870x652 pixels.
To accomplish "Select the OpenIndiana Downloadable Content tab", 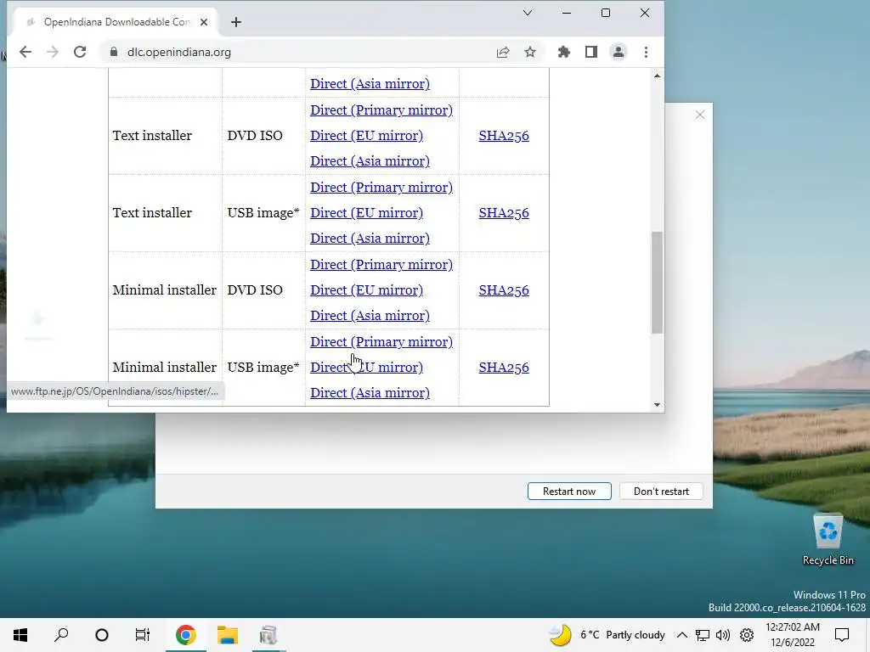I will (116, 22).
